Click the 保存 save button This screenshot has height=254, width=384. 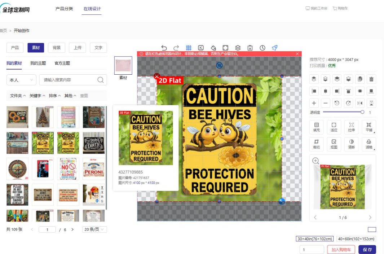click(x=367, y=250)
